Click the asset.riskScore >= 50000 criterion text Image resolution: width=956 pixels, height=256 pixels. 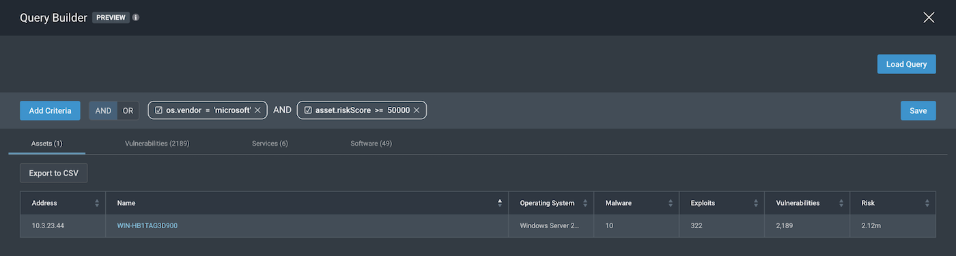coord(363,110)
